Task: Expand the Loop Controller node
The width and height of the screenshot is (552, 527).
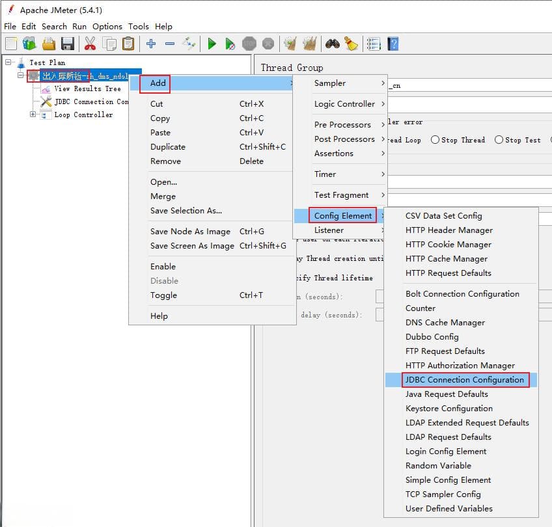Action: [x=33, y=115]
